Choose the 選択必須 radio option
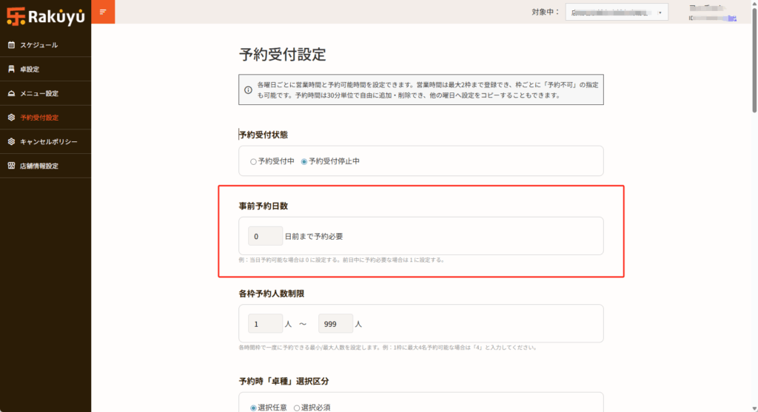 coord(297,408)
